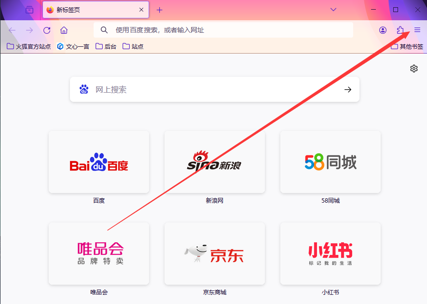Open the 文心一言 bookmark
Viewport: 427px width, 304px height.
[73, 47]
